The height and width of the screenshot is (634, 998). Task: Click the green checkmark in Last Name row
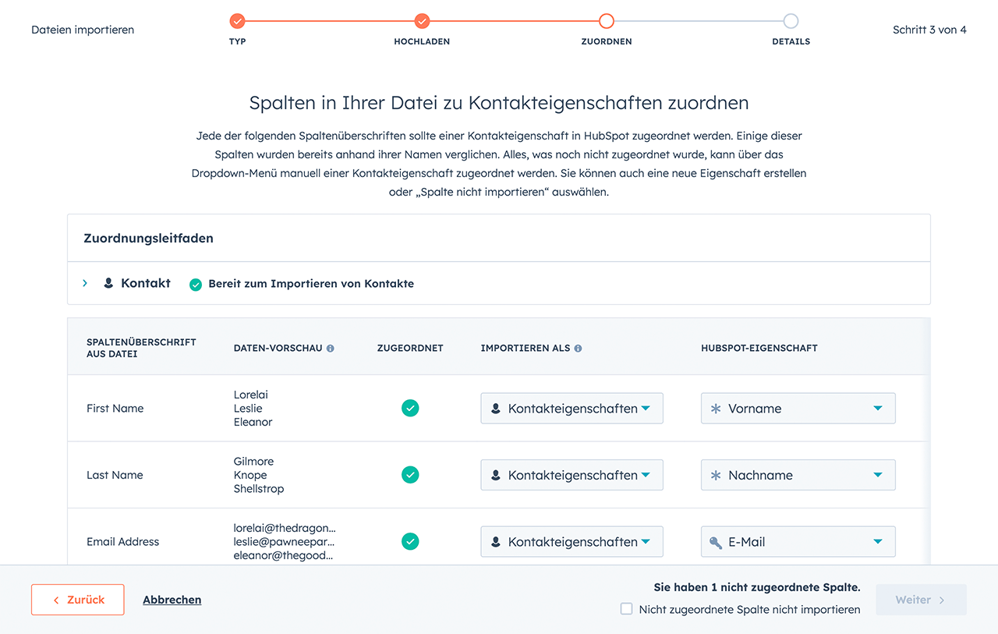coord(410,475)
